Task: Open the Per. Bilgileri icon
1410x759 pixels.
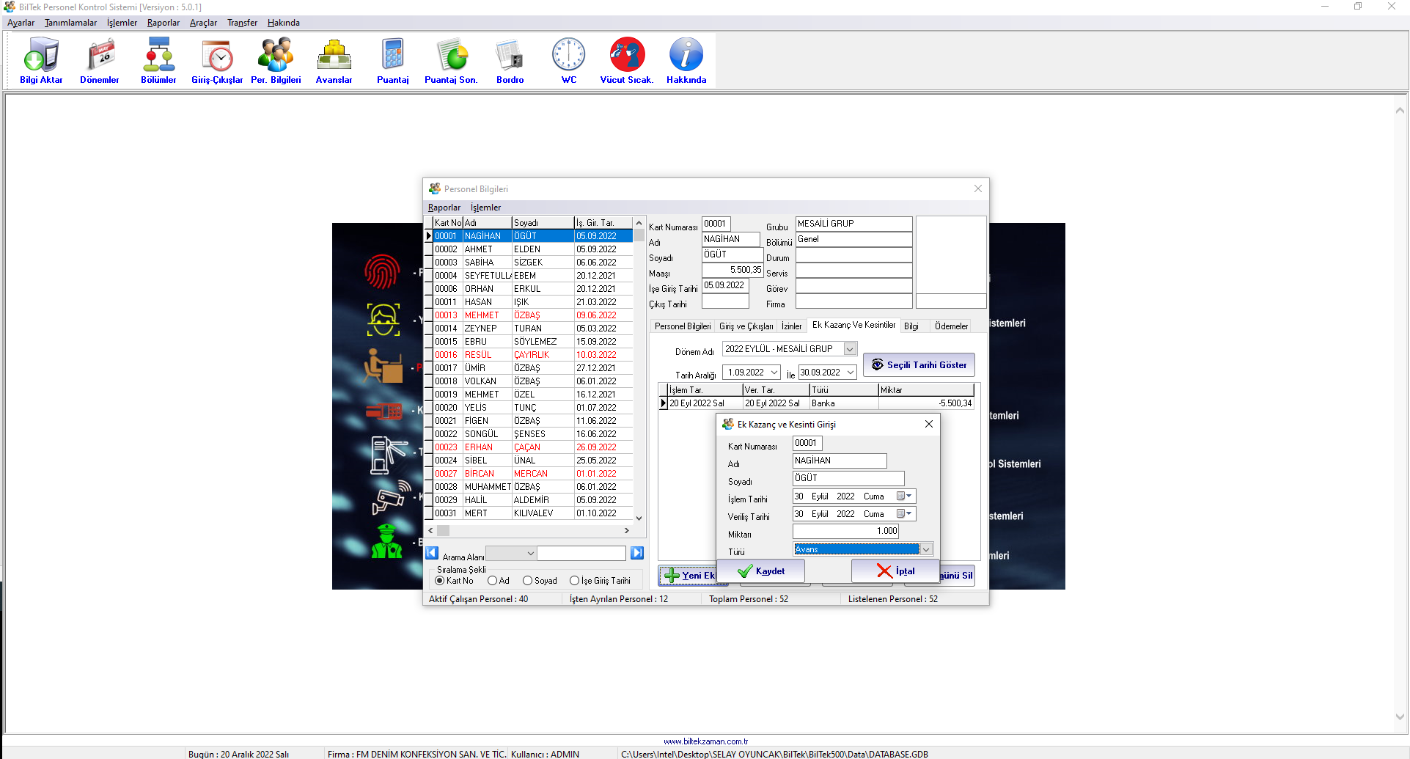Action: click(276, 61)
